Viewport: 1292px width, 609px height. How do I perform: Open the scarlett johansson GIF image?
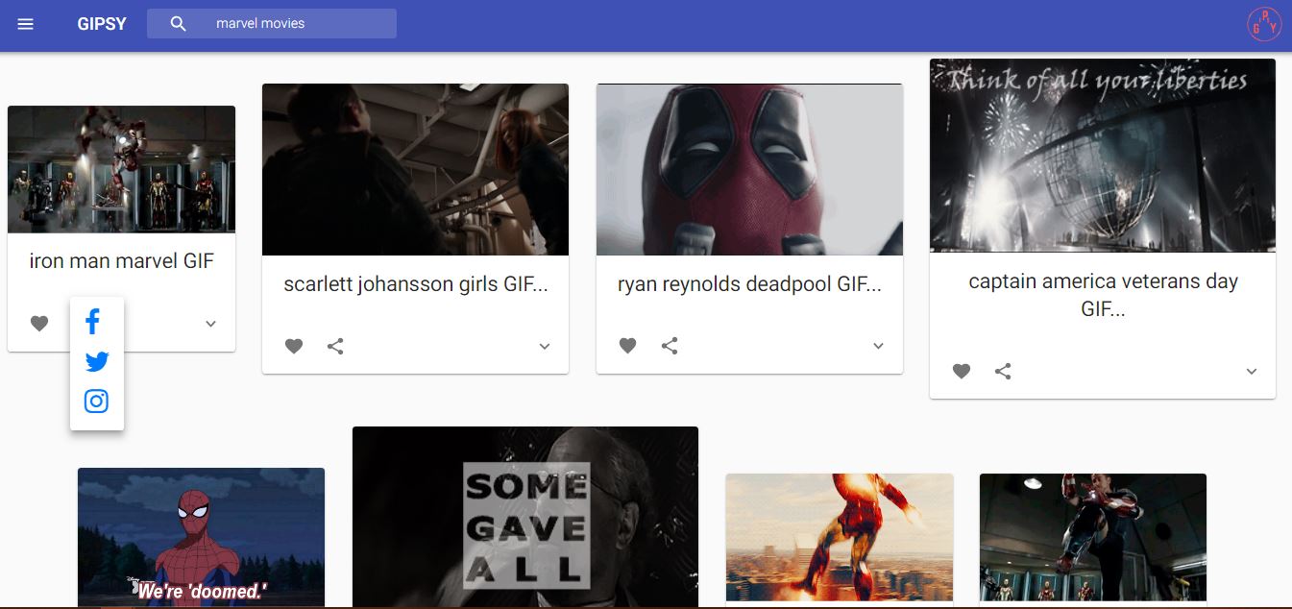point(415,169)
